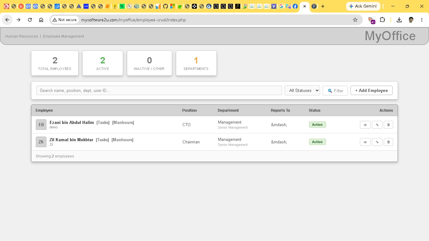Switch to the first tab with red B icon
429x241 pixels.
tap(6, 6)
